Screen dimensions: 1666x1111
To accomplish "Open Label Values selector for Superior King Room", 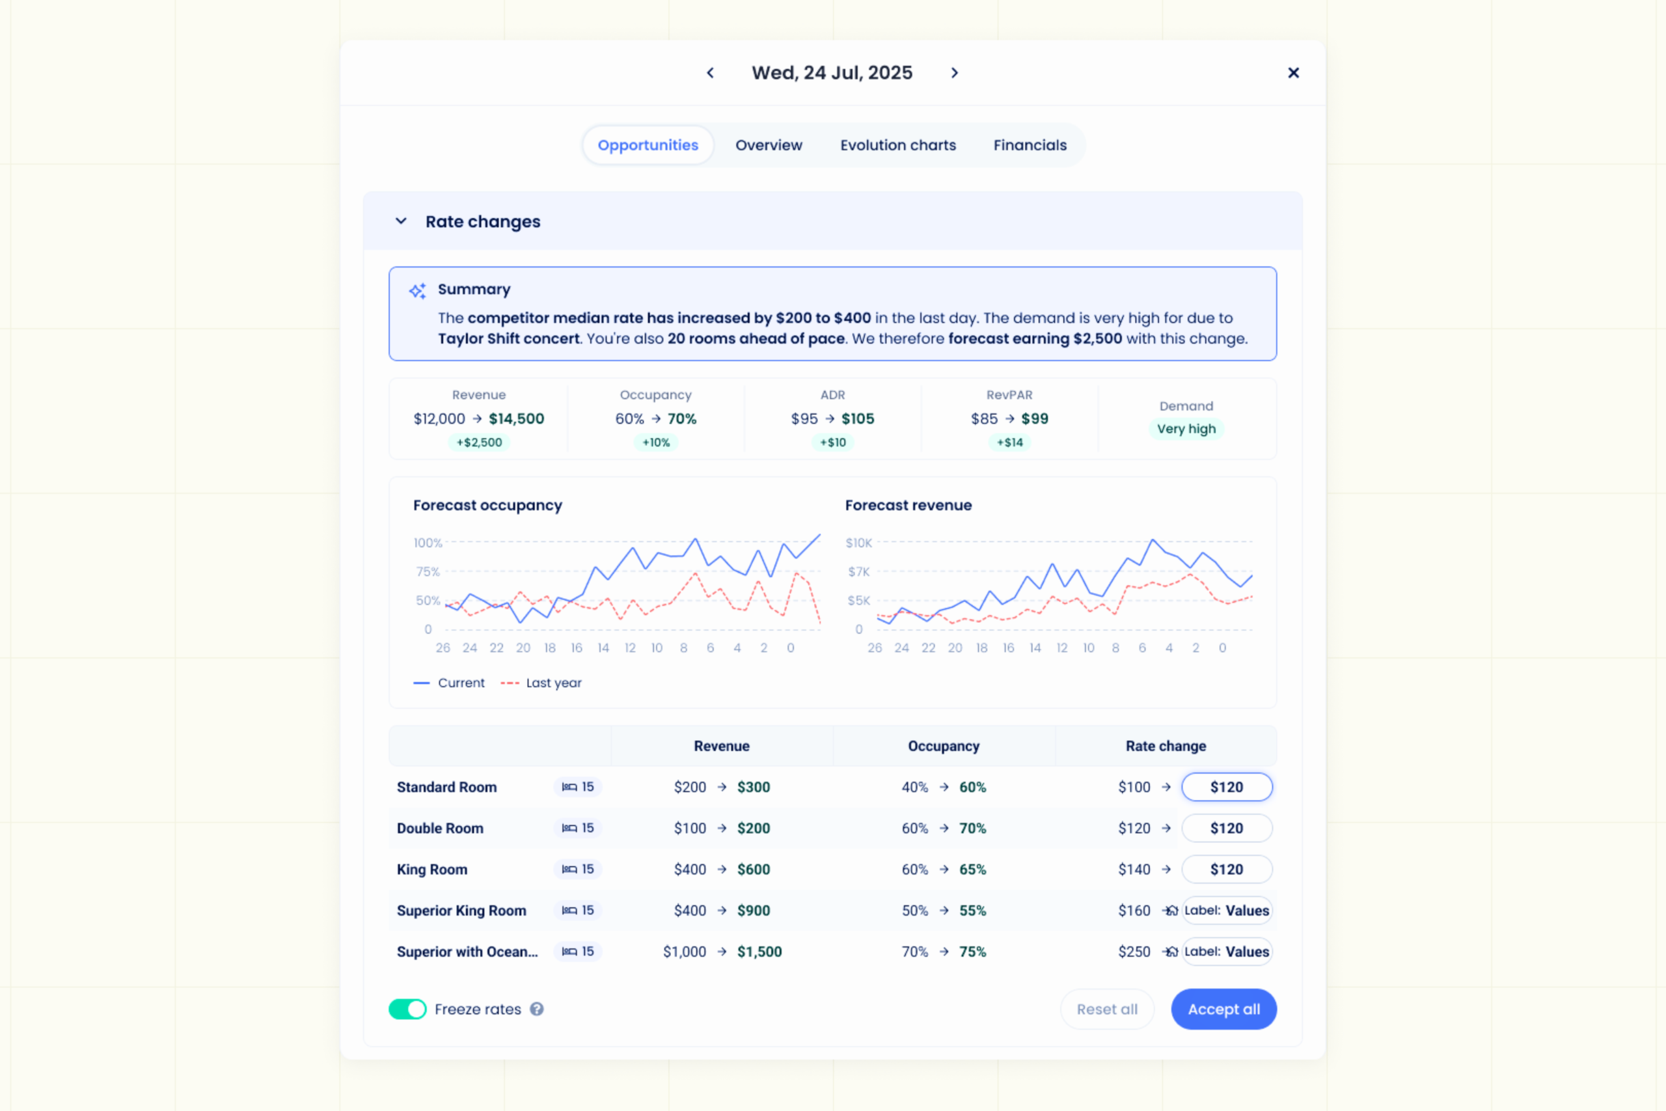I will [x=1227, y=911].
